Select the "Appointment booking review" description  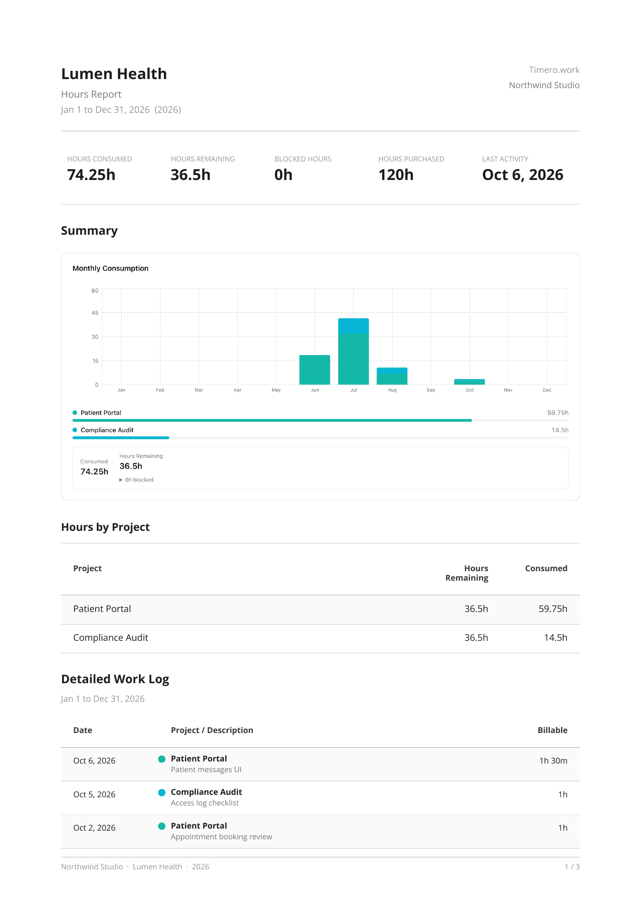(222, 837)
